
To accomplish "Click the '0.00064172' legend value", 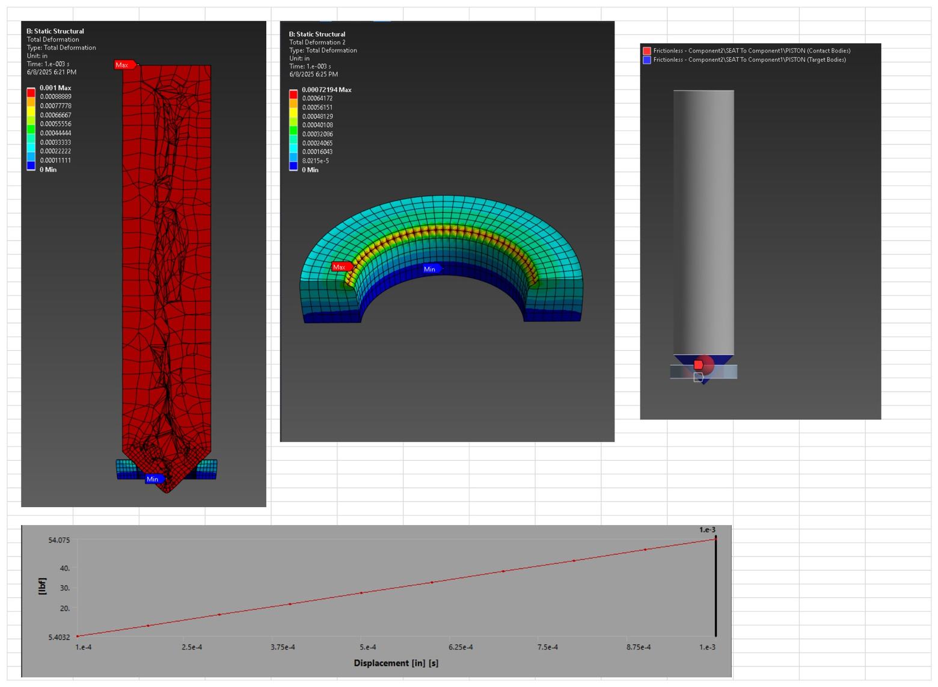I will (x=317, y=99).
